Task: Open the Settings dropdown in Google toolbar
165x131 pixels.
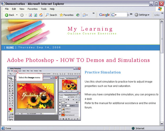Action: click(142, 15)
